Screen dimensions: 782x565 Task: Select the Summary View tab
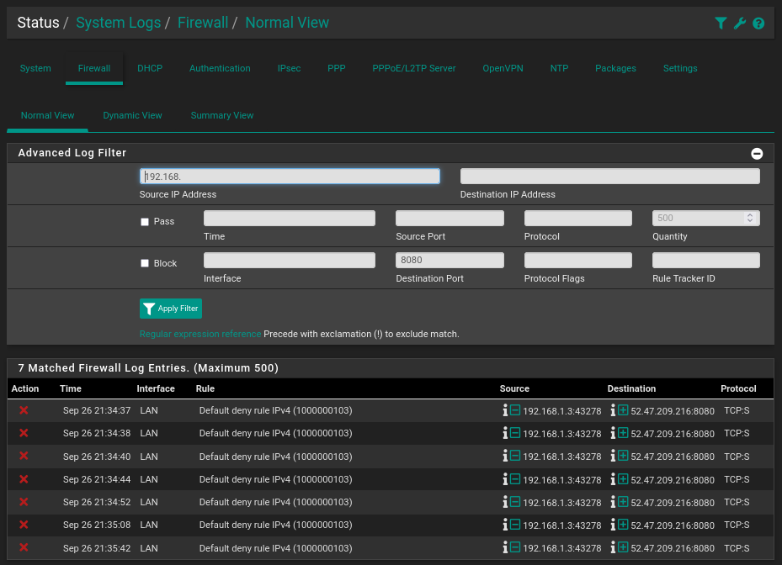(x=222, y=115)
